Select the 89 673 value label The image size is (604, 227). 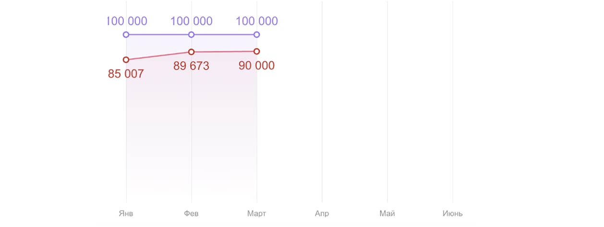click(191, 66)
